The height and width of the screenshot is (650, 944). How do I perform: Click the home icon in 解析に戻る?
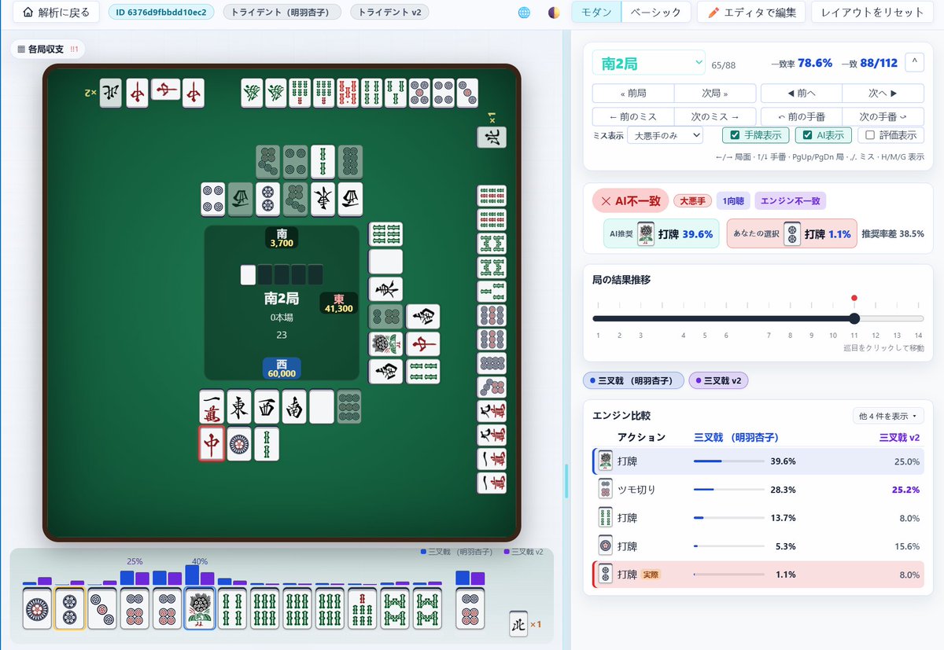tap(28, 13)
